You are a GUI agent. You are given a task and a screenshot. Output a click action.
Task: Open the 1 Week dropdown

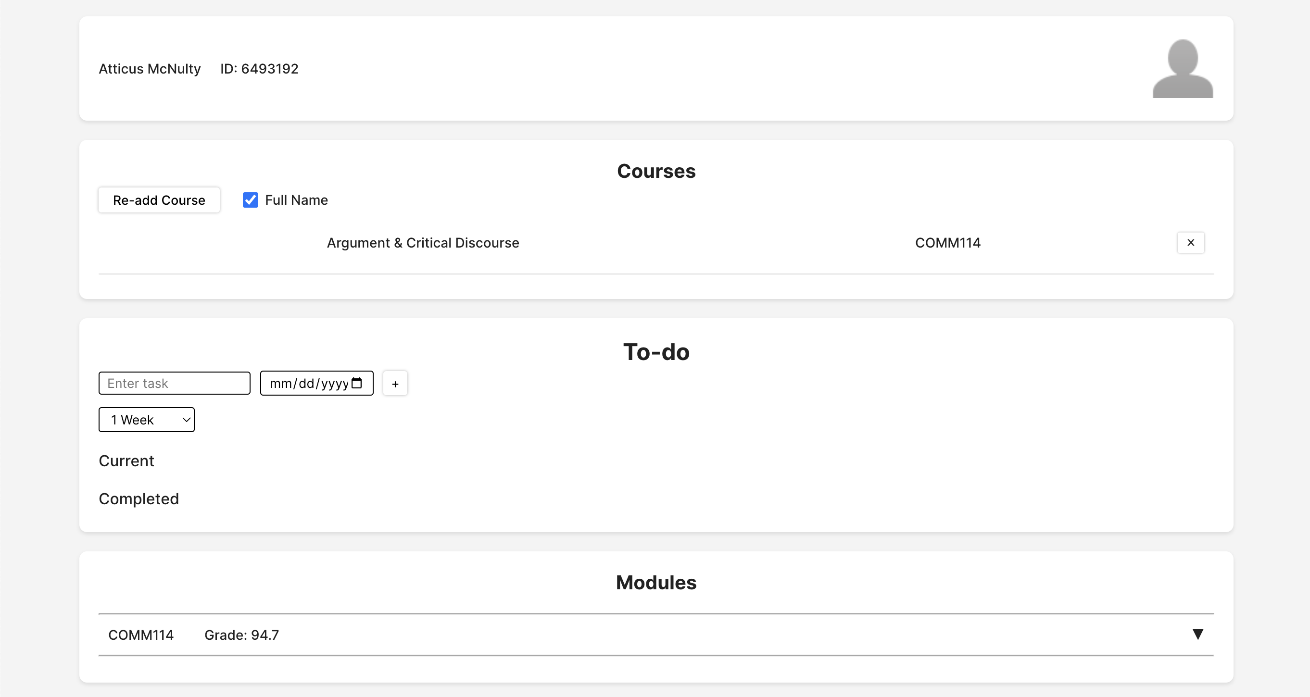click(147, 420)
